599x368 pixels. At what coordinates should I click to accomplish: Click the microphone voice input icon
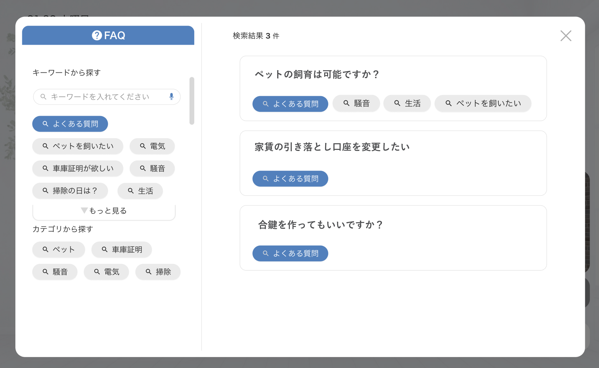point(172,96)
